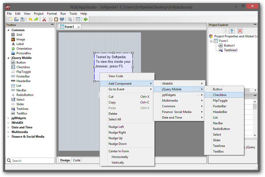Viewport: 265px width, 177px height.
Task: Collapse the Common group in Toolbox
Action: 8,30
